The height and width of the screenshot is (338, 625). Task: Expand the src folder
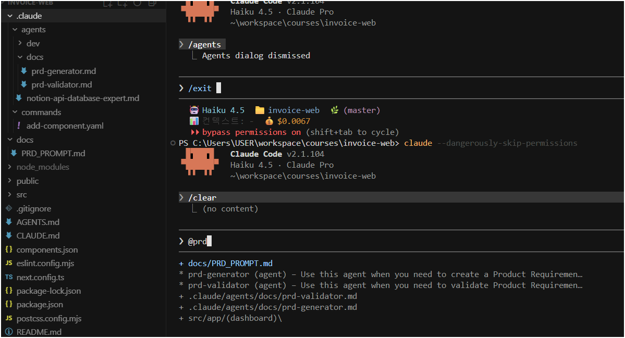[10, 194]
